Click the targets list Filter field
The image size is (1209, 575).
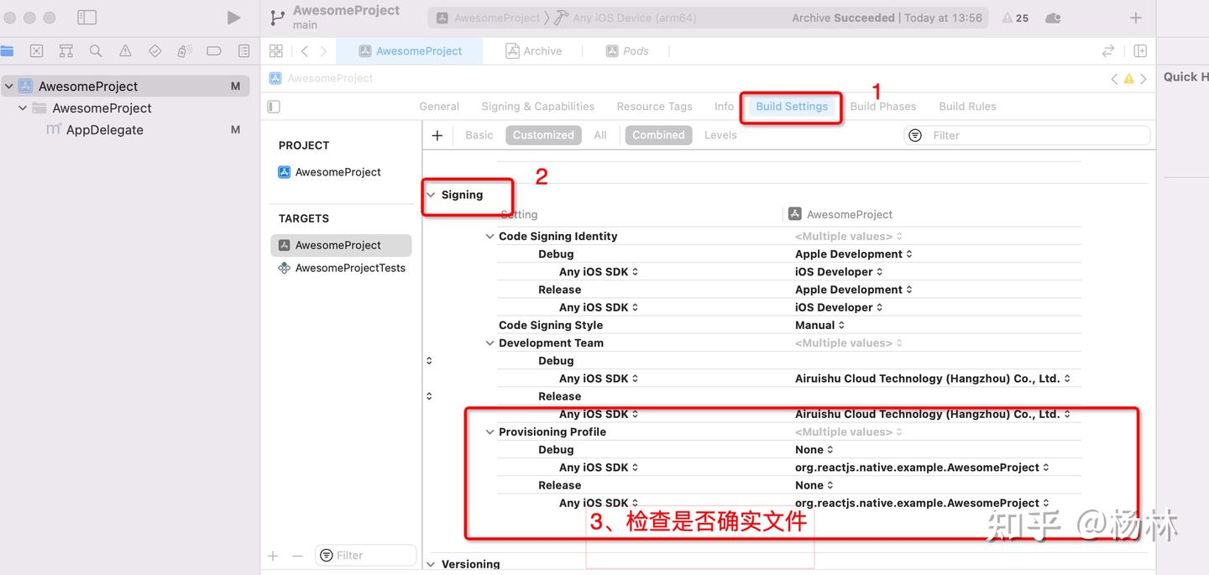pos(366,556)
